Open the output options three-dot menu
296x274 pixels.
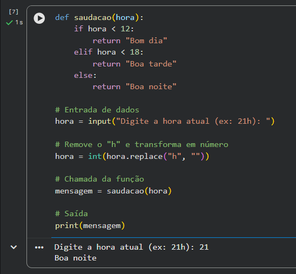coord(39,248)
